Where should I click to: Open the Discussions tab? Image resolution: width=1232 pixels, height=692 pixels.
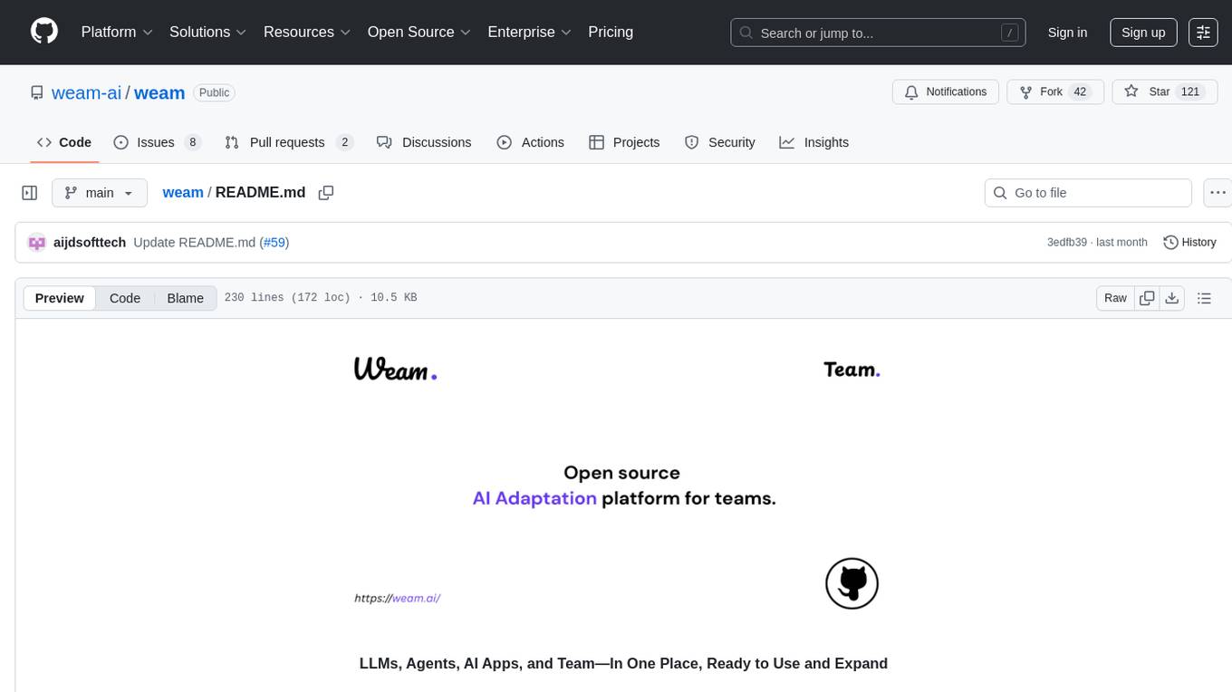[424, 142]
